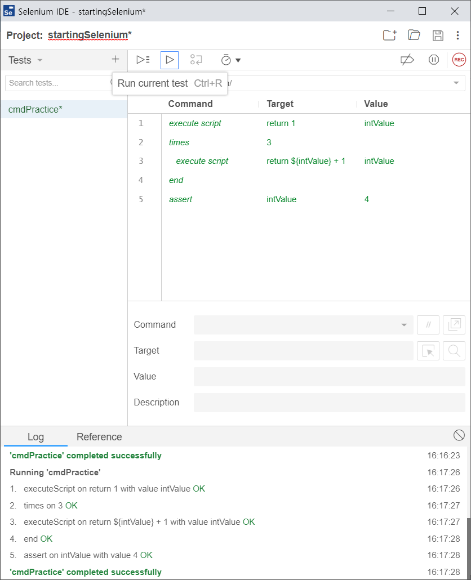Toggle enable/disable command comment button
The width and height of the screenshot is (471, 580).
[x=428, y=325]
